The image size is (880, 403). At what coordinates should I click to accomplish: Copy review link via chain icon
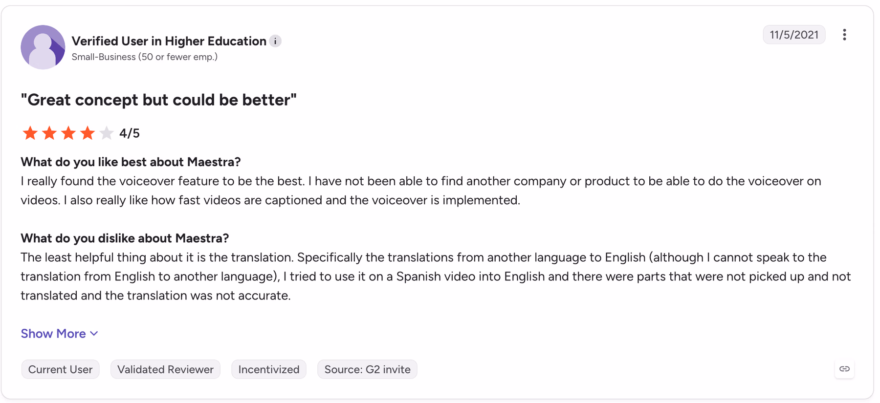pyautogui.click(x=844, y=369)
